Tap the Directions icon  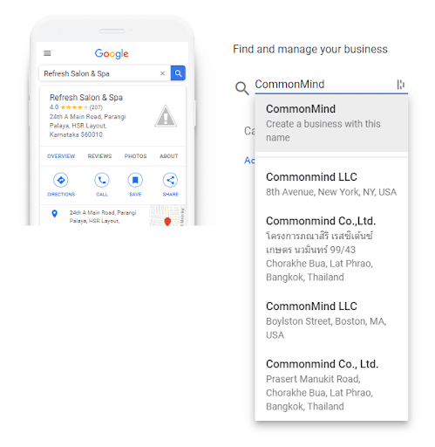tap(61, 180)
